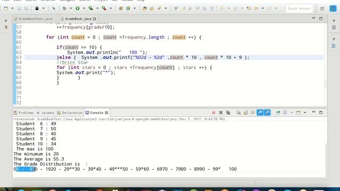340x191 pixels.
Task: Toggle the Word Wrap console icon
Action: [253, 112]
